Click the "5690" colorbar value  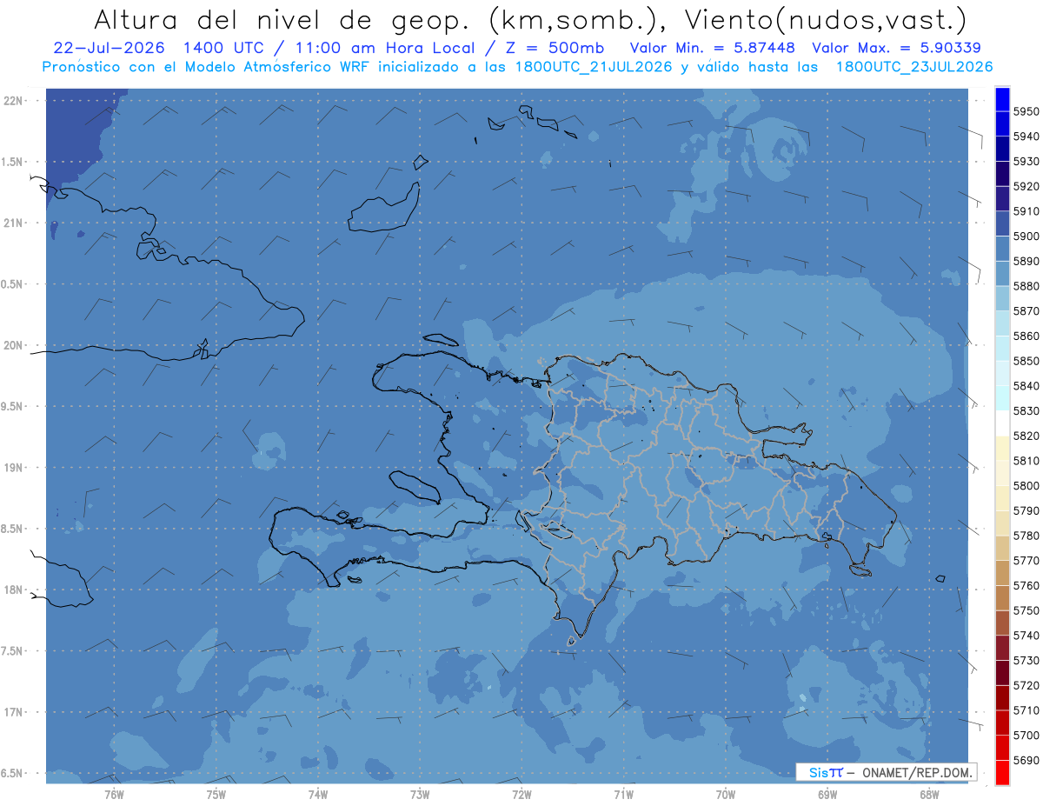1026,761
